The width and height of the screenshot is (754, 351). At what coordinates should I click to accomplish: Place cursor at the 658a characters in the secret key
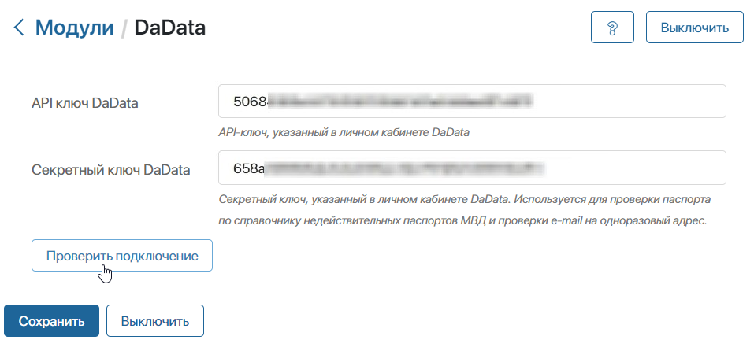249,168
